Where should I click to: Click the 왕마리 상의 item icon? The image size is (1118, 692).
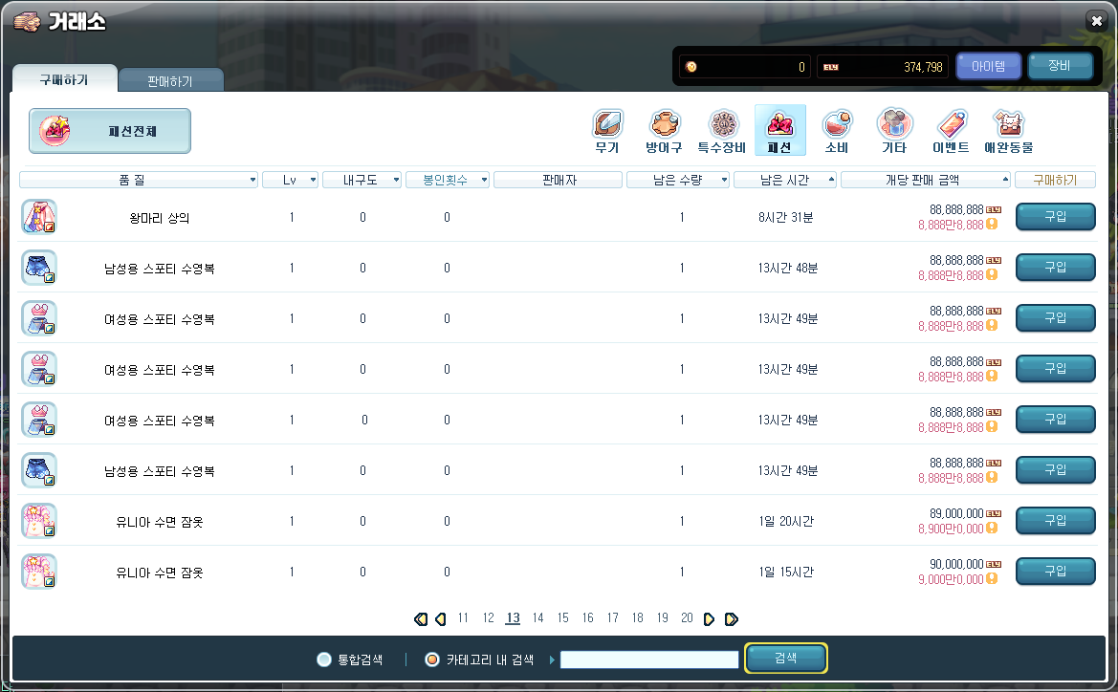point(39,217)
